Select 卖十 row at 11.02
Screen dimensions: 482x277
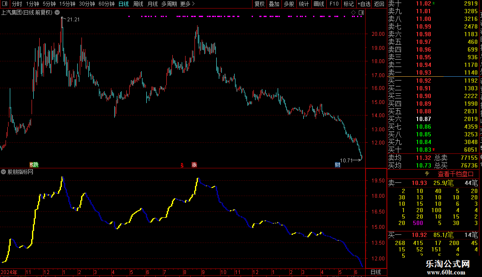(x=433, y=3)
